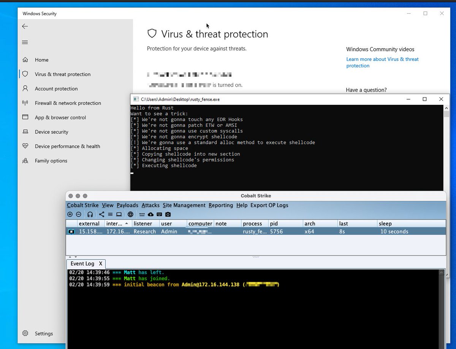The width and height of the screenshot is (456, 349).
Task: Sort by internal column header with arrow
Action: pos(119,224)
